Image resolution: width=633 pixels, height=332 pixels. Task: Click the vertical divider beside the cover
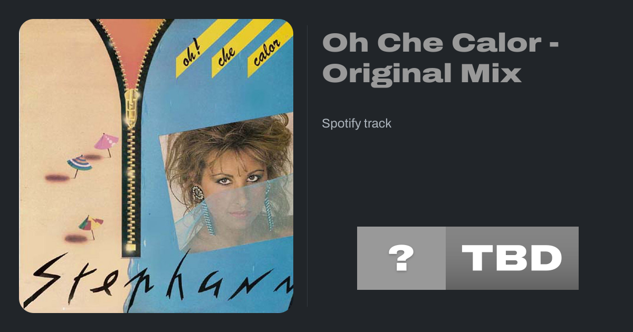(x=307, y=166)
